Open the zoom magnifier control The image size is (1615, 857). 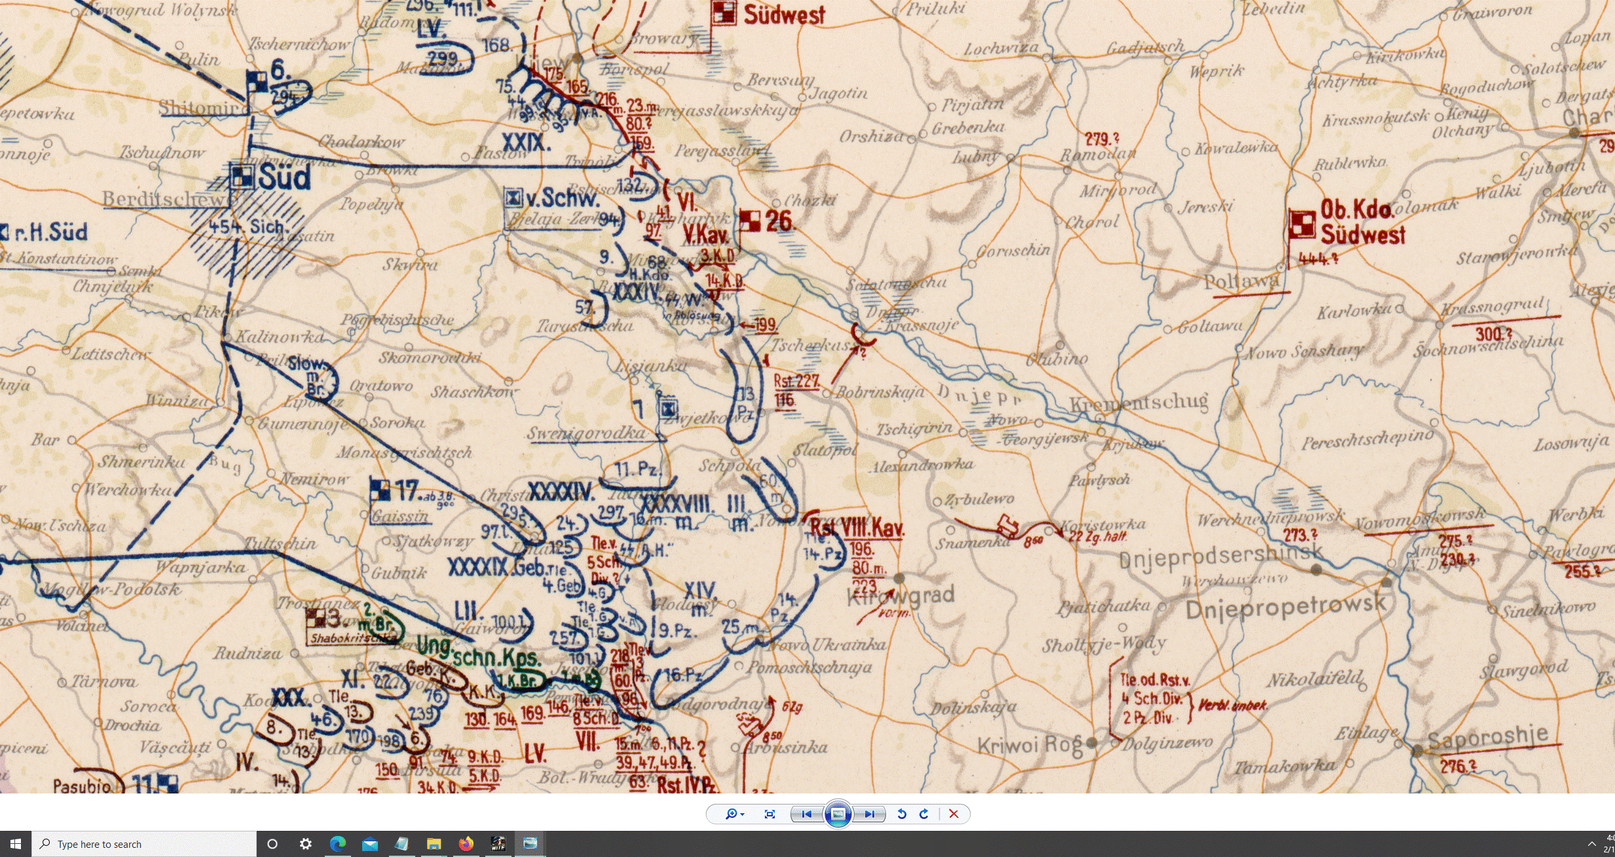point(731,814)
